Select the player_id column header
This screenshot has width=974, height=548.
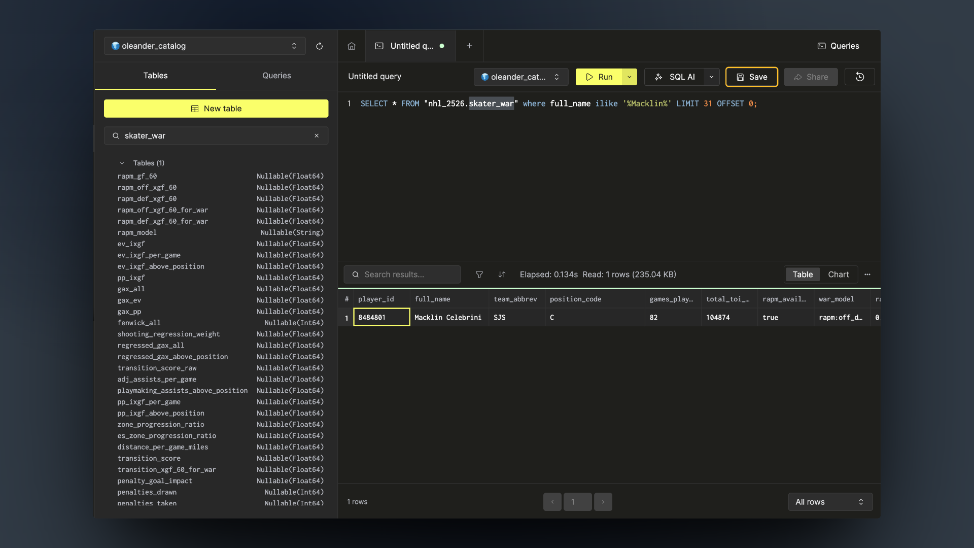click(x=381, y=299)
